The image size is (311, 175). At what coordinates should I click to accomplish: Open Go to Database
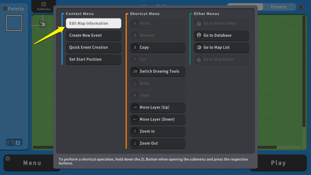[221, 35]
